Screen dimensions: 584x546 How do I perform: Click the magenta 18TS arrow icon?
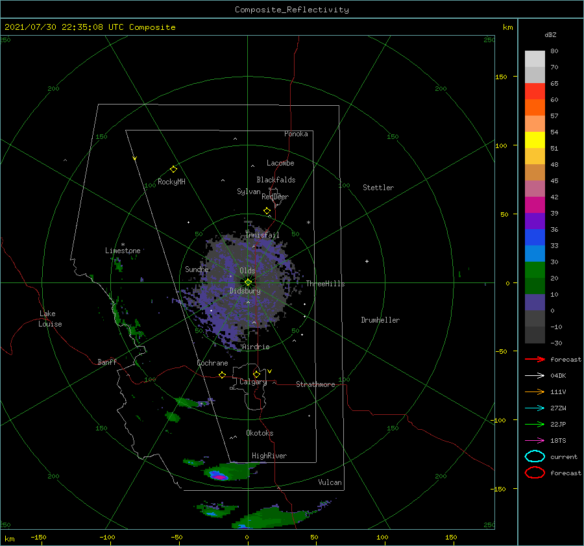click(535, 441)
